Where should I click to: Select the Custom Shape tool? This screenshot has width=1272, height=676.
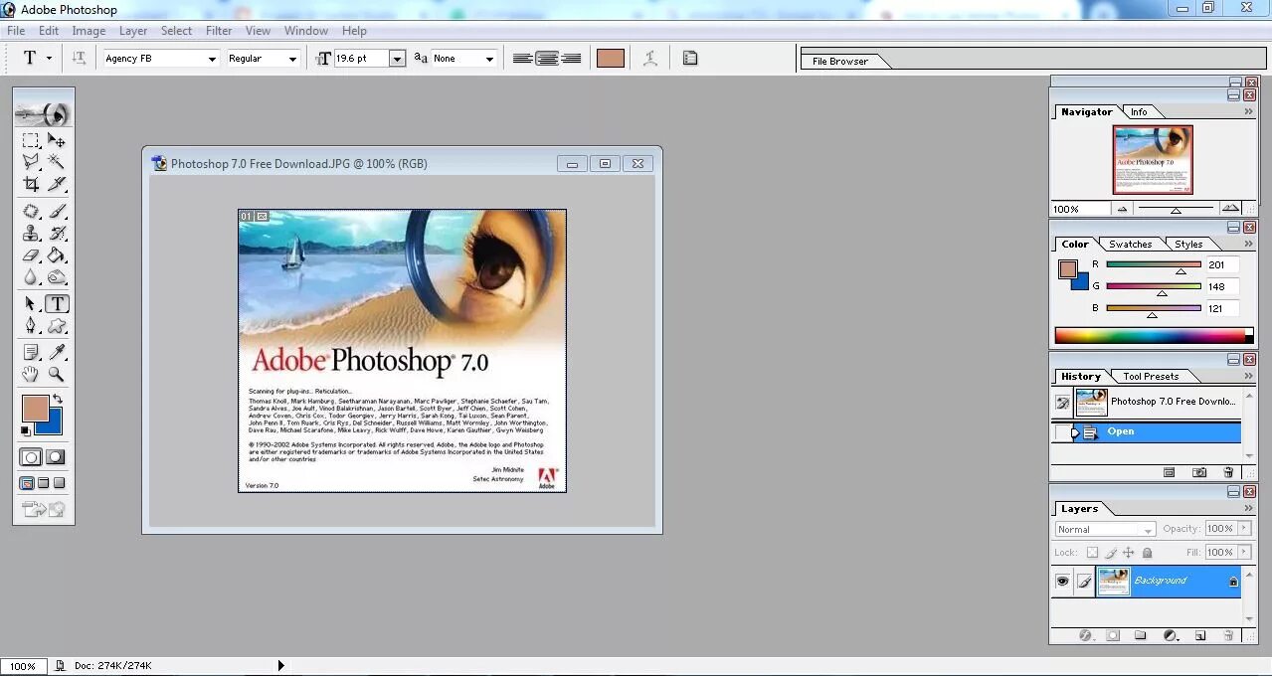click(x=57, y=325)
